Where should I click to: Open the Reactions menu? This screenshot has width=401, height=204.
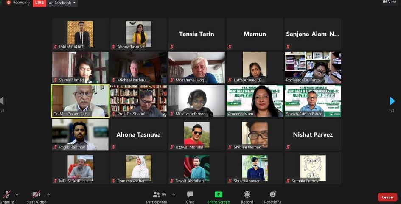click(272, 194)
